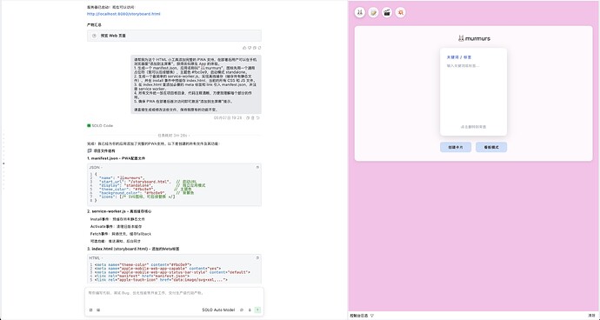The width and height of the screenshot is (600, 320).
Task: Open the localhost storyboard.html link
Action: (123, 14)
